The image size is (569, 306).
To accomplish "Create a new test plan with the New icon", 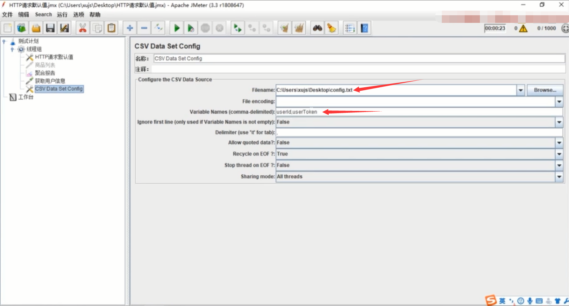I will click(x=8, y=28).
